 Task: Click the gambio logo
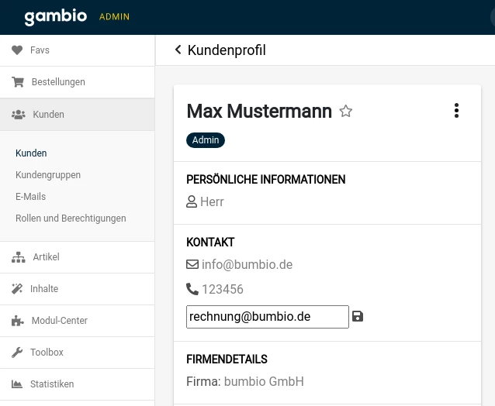click(56, 17)
